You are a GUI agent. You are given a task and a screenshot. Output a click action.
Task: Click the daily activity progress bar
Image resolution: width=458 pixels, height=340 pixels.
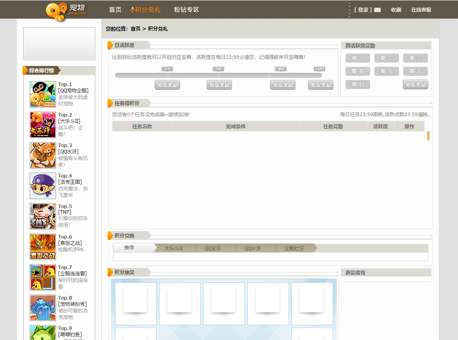click(218, 75)
